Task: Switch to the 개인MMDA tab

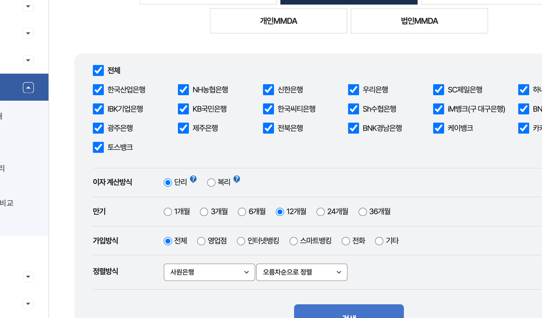Action: pos(278,21)
